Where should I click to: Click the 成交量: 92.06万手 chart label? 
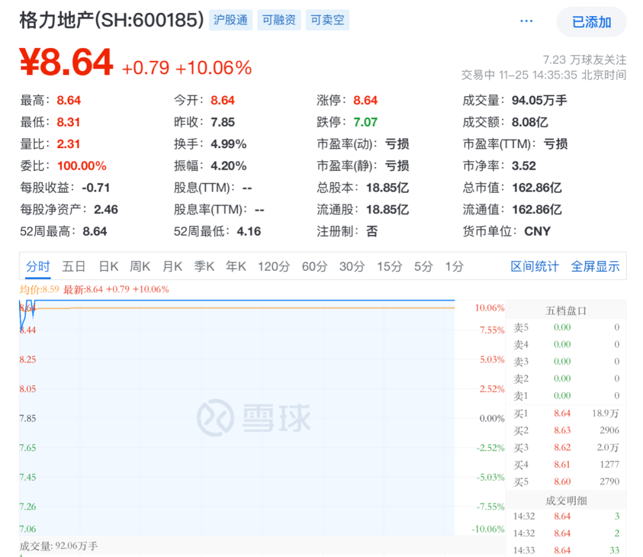[x=58, y=546]
